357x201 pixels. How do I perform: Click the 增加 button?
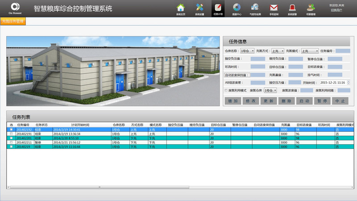pyautogui.click(x=233, y=101)
